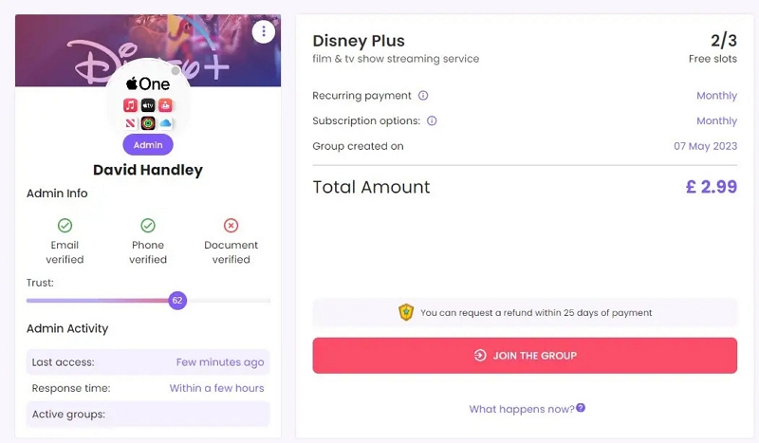The height and width of the screenshot is (443, 759).
Task: Click the Active groups row
Action: (148, 415)
